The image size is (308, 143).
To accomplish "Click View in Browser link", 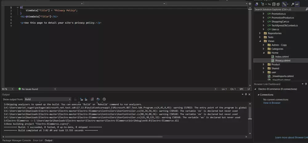I will pos(272,103).
